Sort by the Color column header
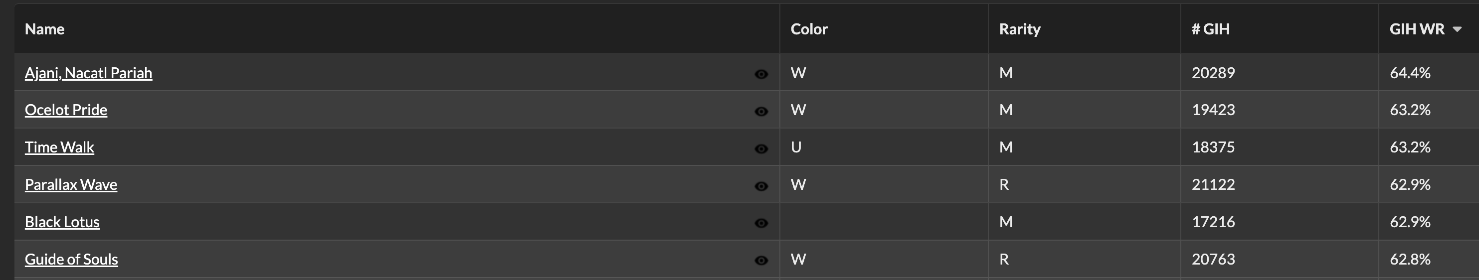Viewport: 1479px width, 280px height. [808, 29]
